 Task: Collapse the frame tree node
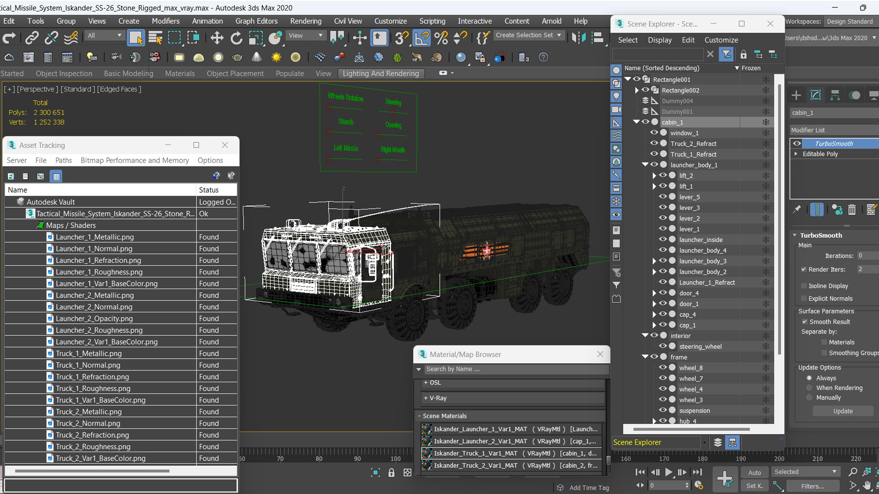645,356
